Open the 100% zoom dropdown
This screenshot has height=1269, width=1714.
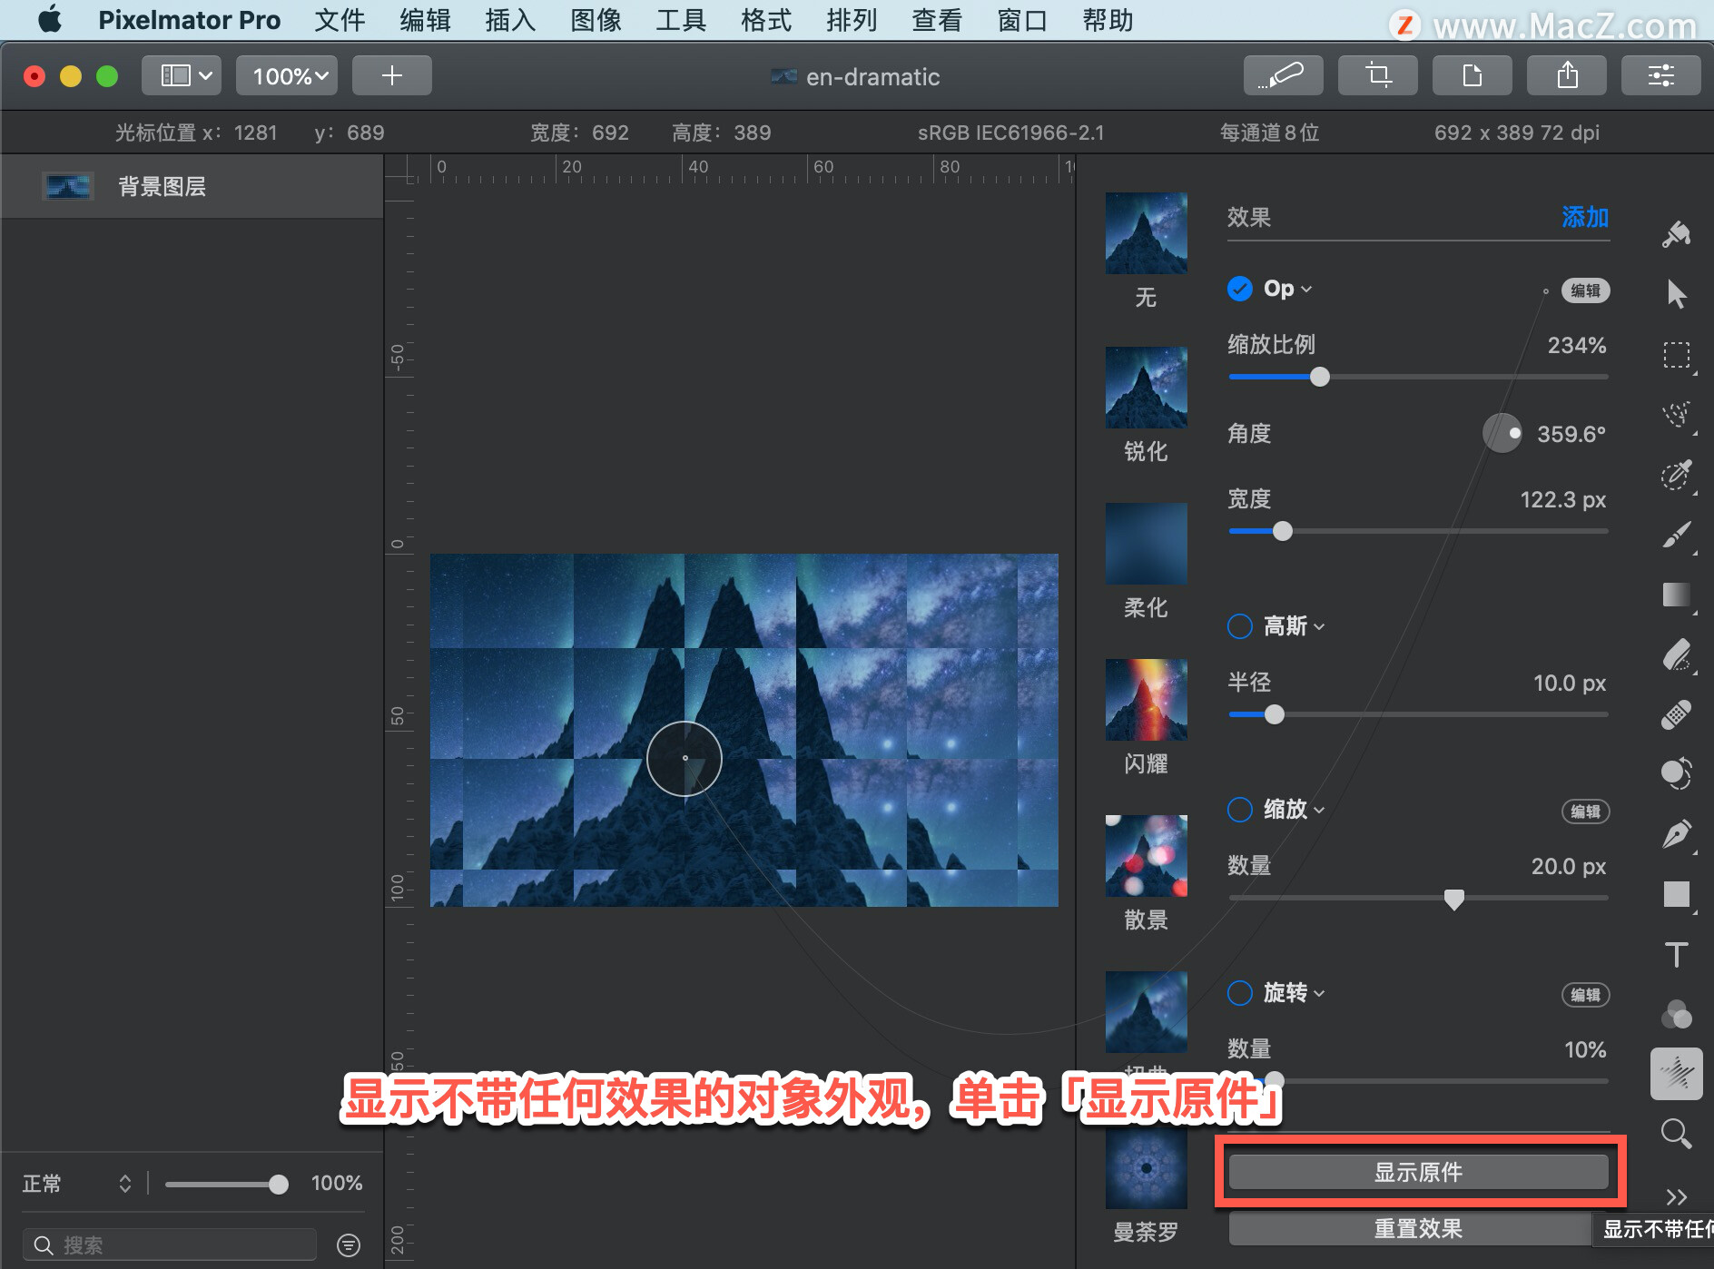pos(287,75)
